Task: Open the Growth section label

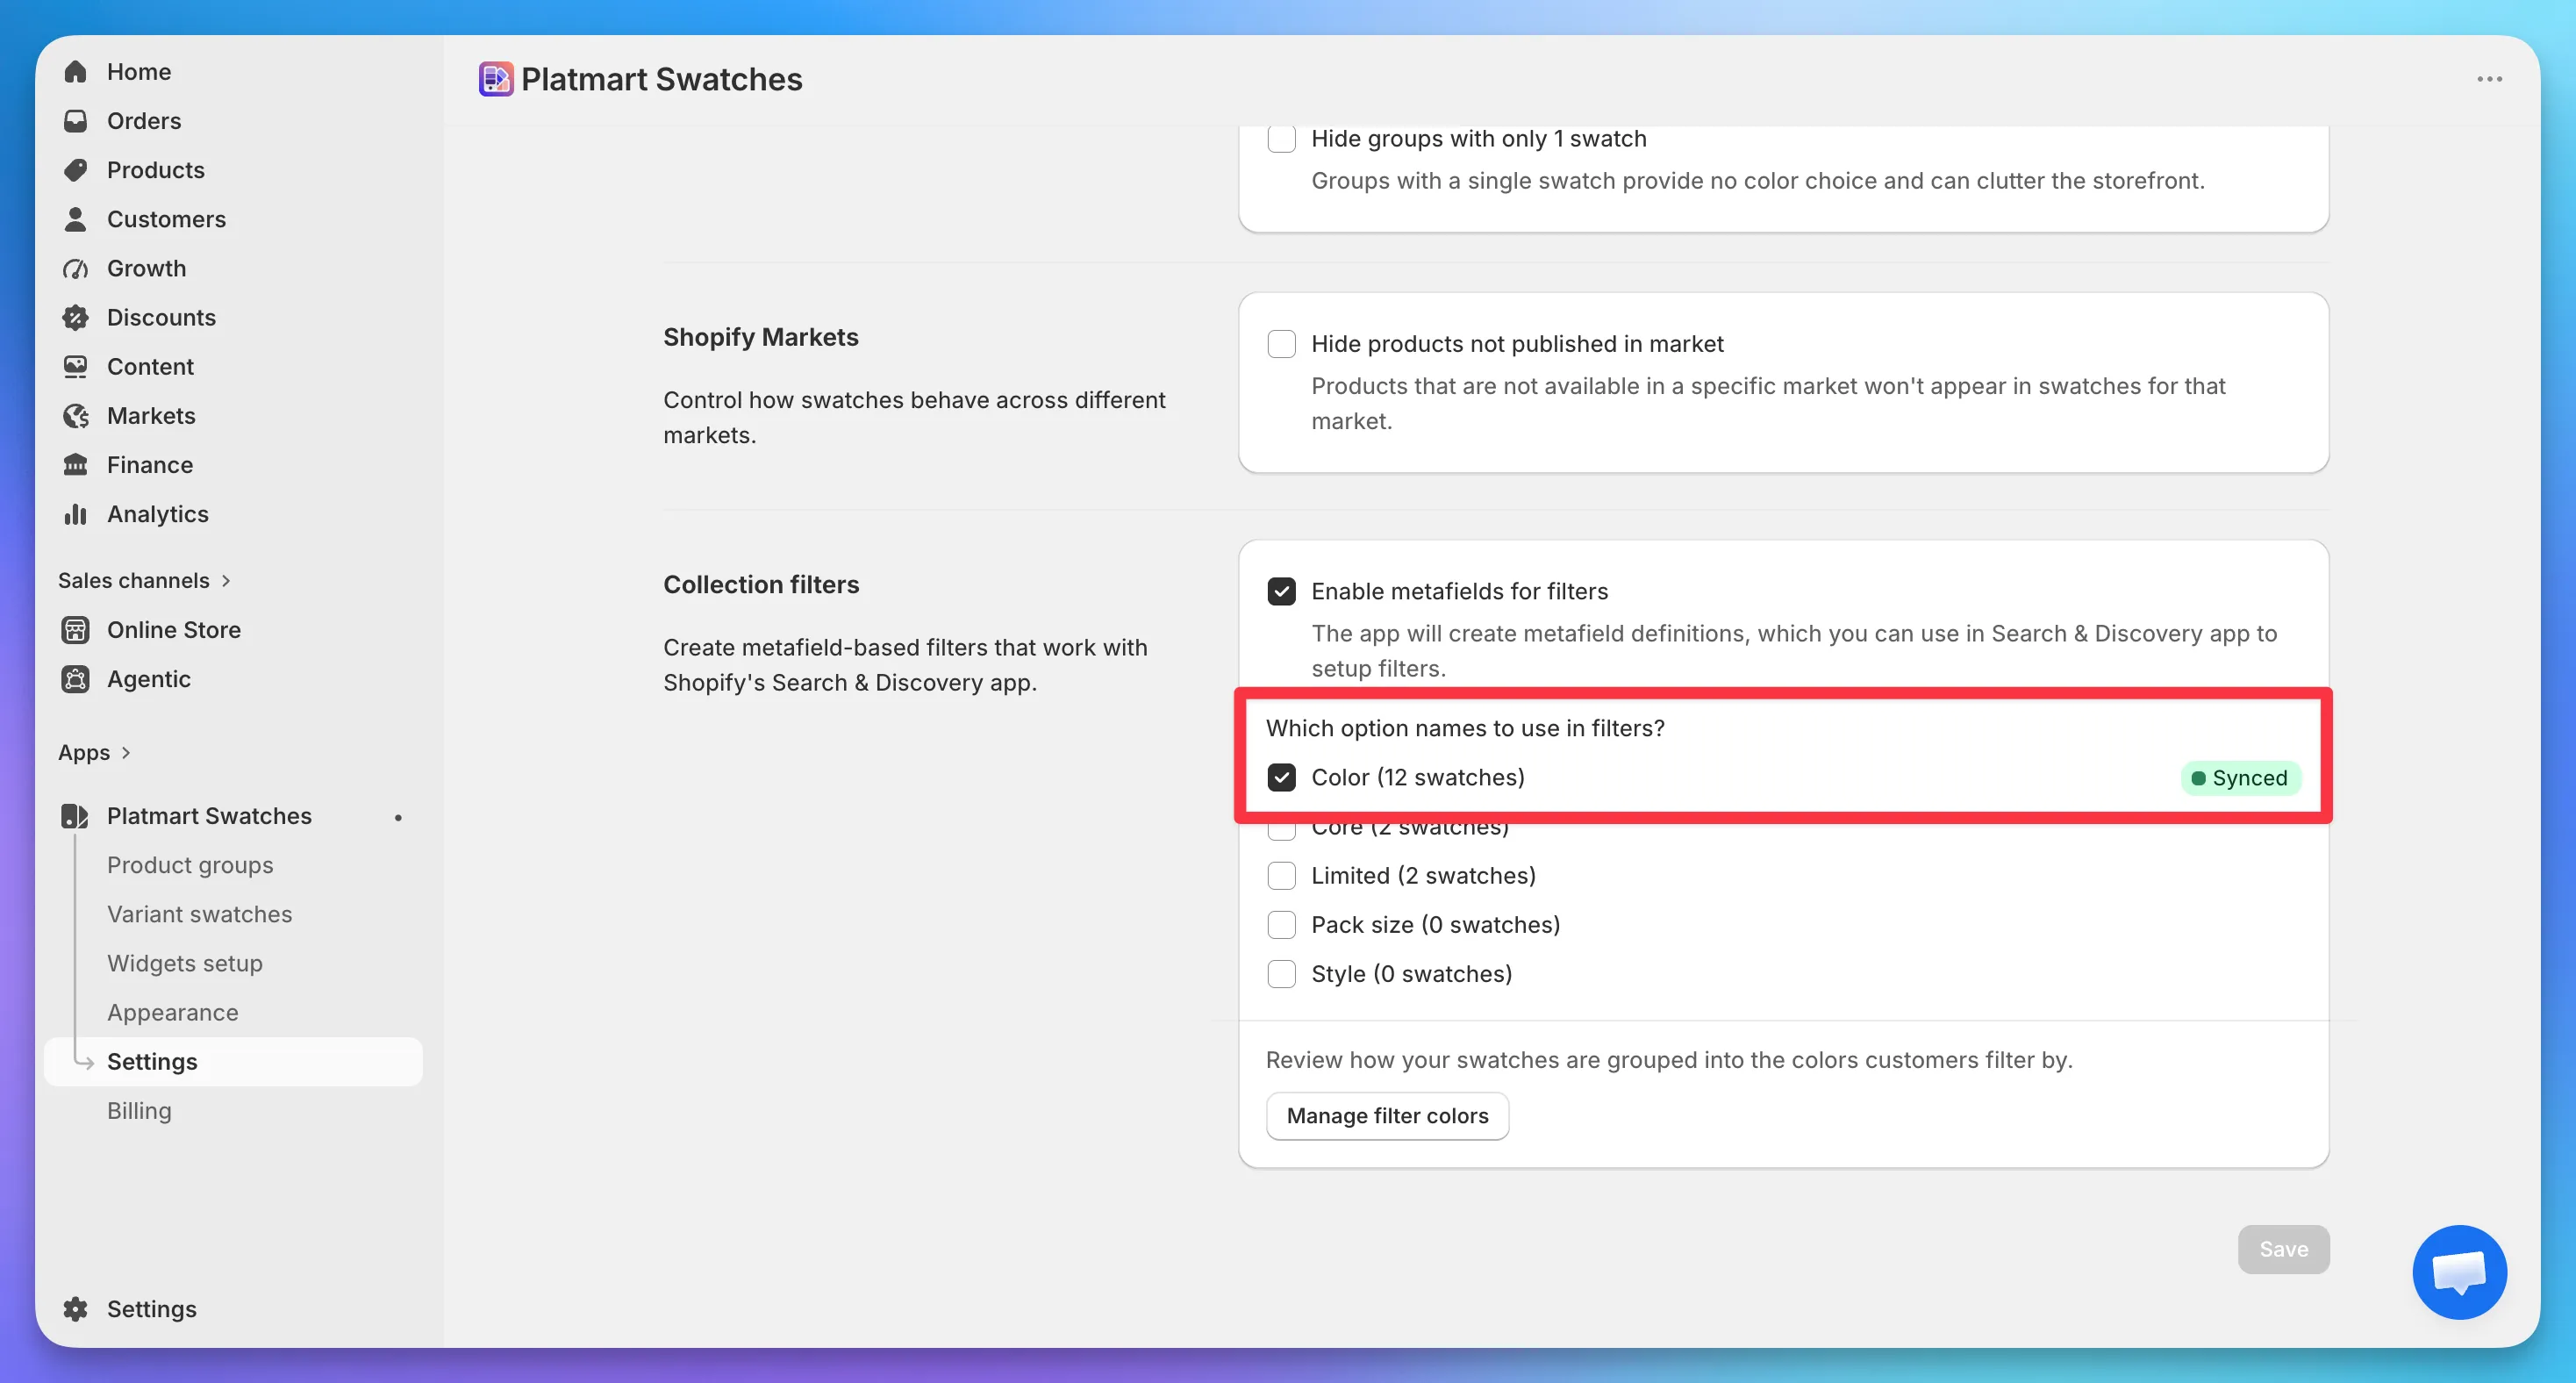Action: point(146,268)
